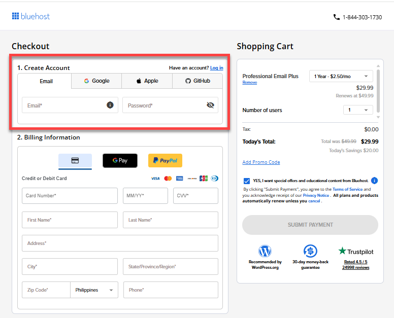The width and height of the screenshot is (394, 318).
Task: Click the special offers info icon
Action: click(374, 181)
